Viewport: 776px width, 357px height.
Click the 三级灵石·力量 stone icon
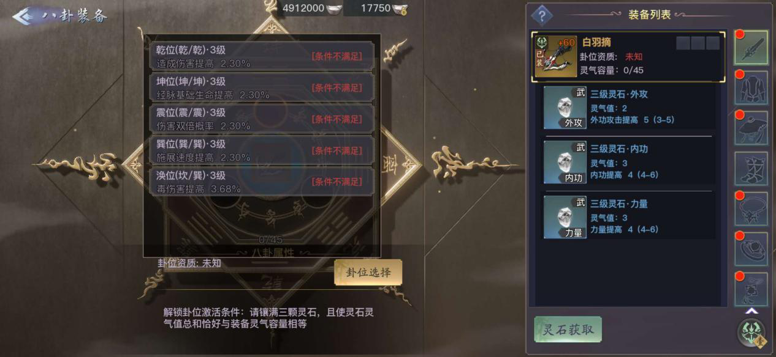[565, 216]
